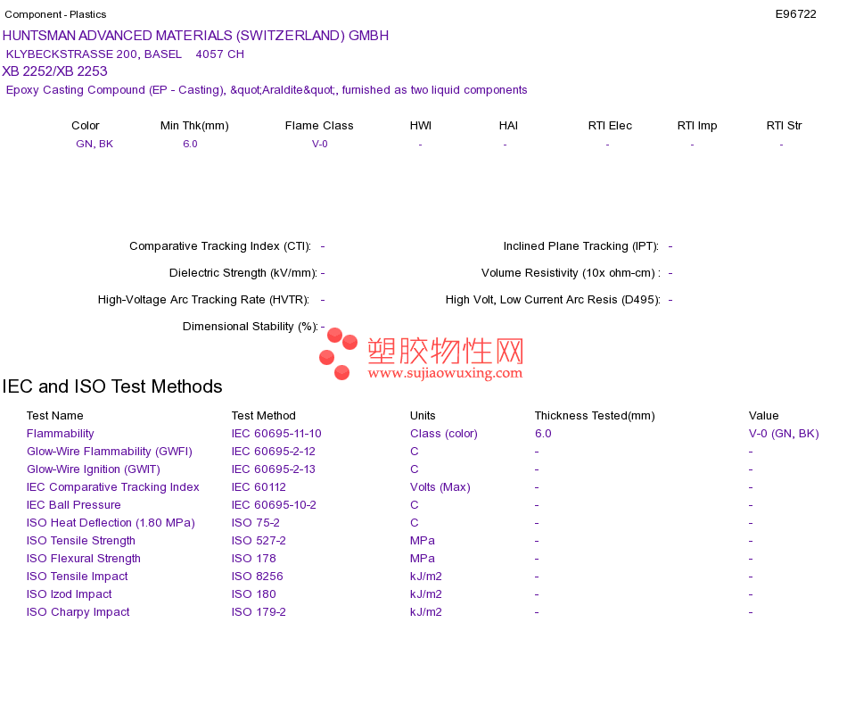Open Glow-Wire Ignition (GWIT) entry
The height and width of the screenshot is (714, 847).
click(94, 469)
